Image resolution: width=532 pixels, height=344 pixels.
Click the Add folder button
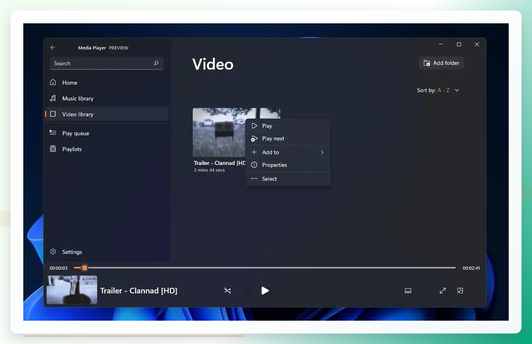(x=441, y=63)
